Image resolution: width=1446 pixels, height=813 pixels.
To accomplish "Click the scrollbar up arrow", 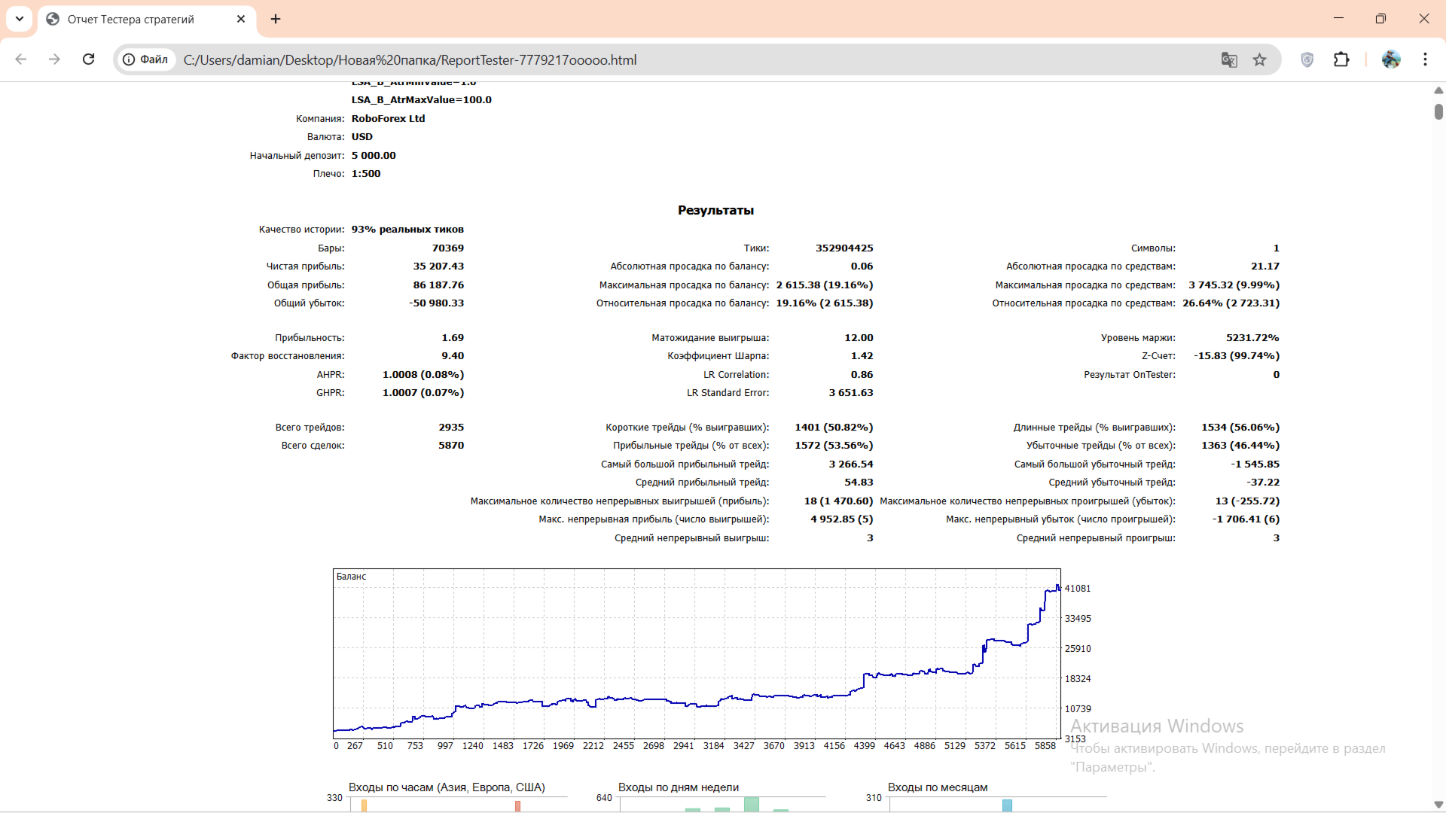I will tap(1438, 90).
